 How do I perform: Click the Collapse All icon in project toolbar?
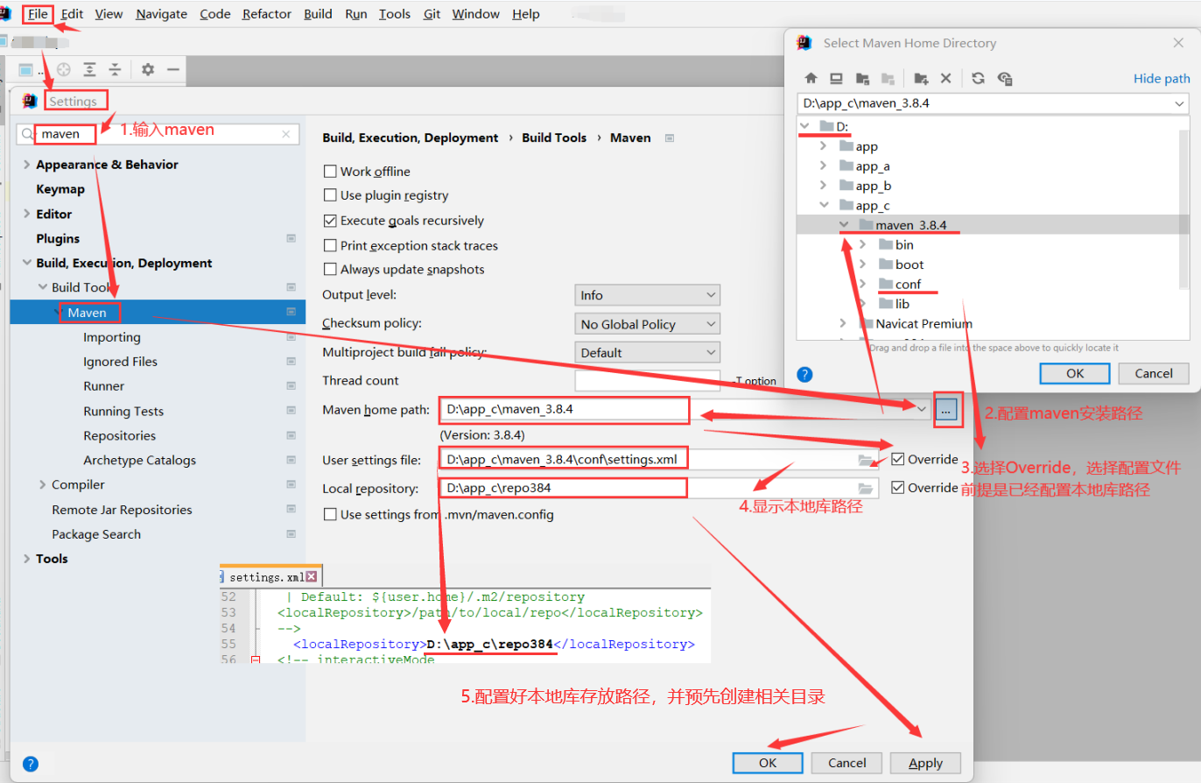(115, 70)
